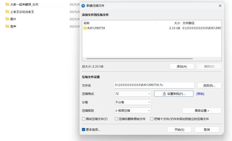Check 压缩后删除原始文件 option

point(116,119)
